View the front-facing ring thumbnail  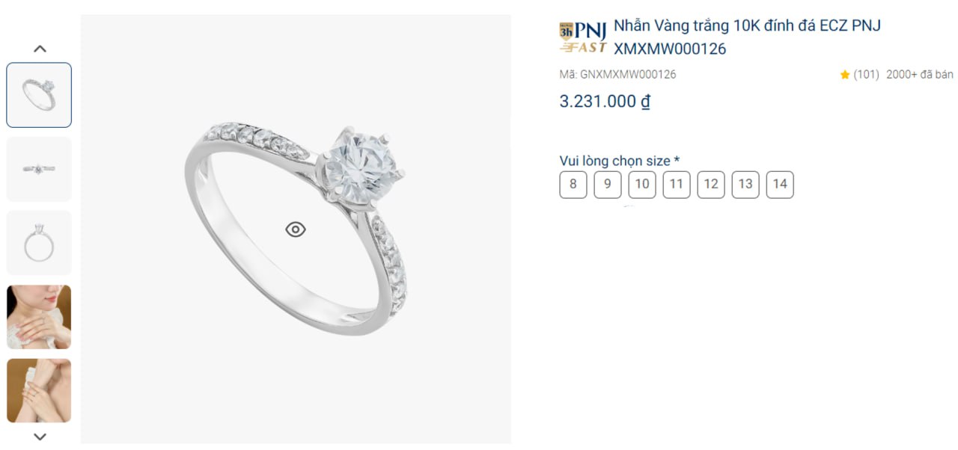pos(39,169)
